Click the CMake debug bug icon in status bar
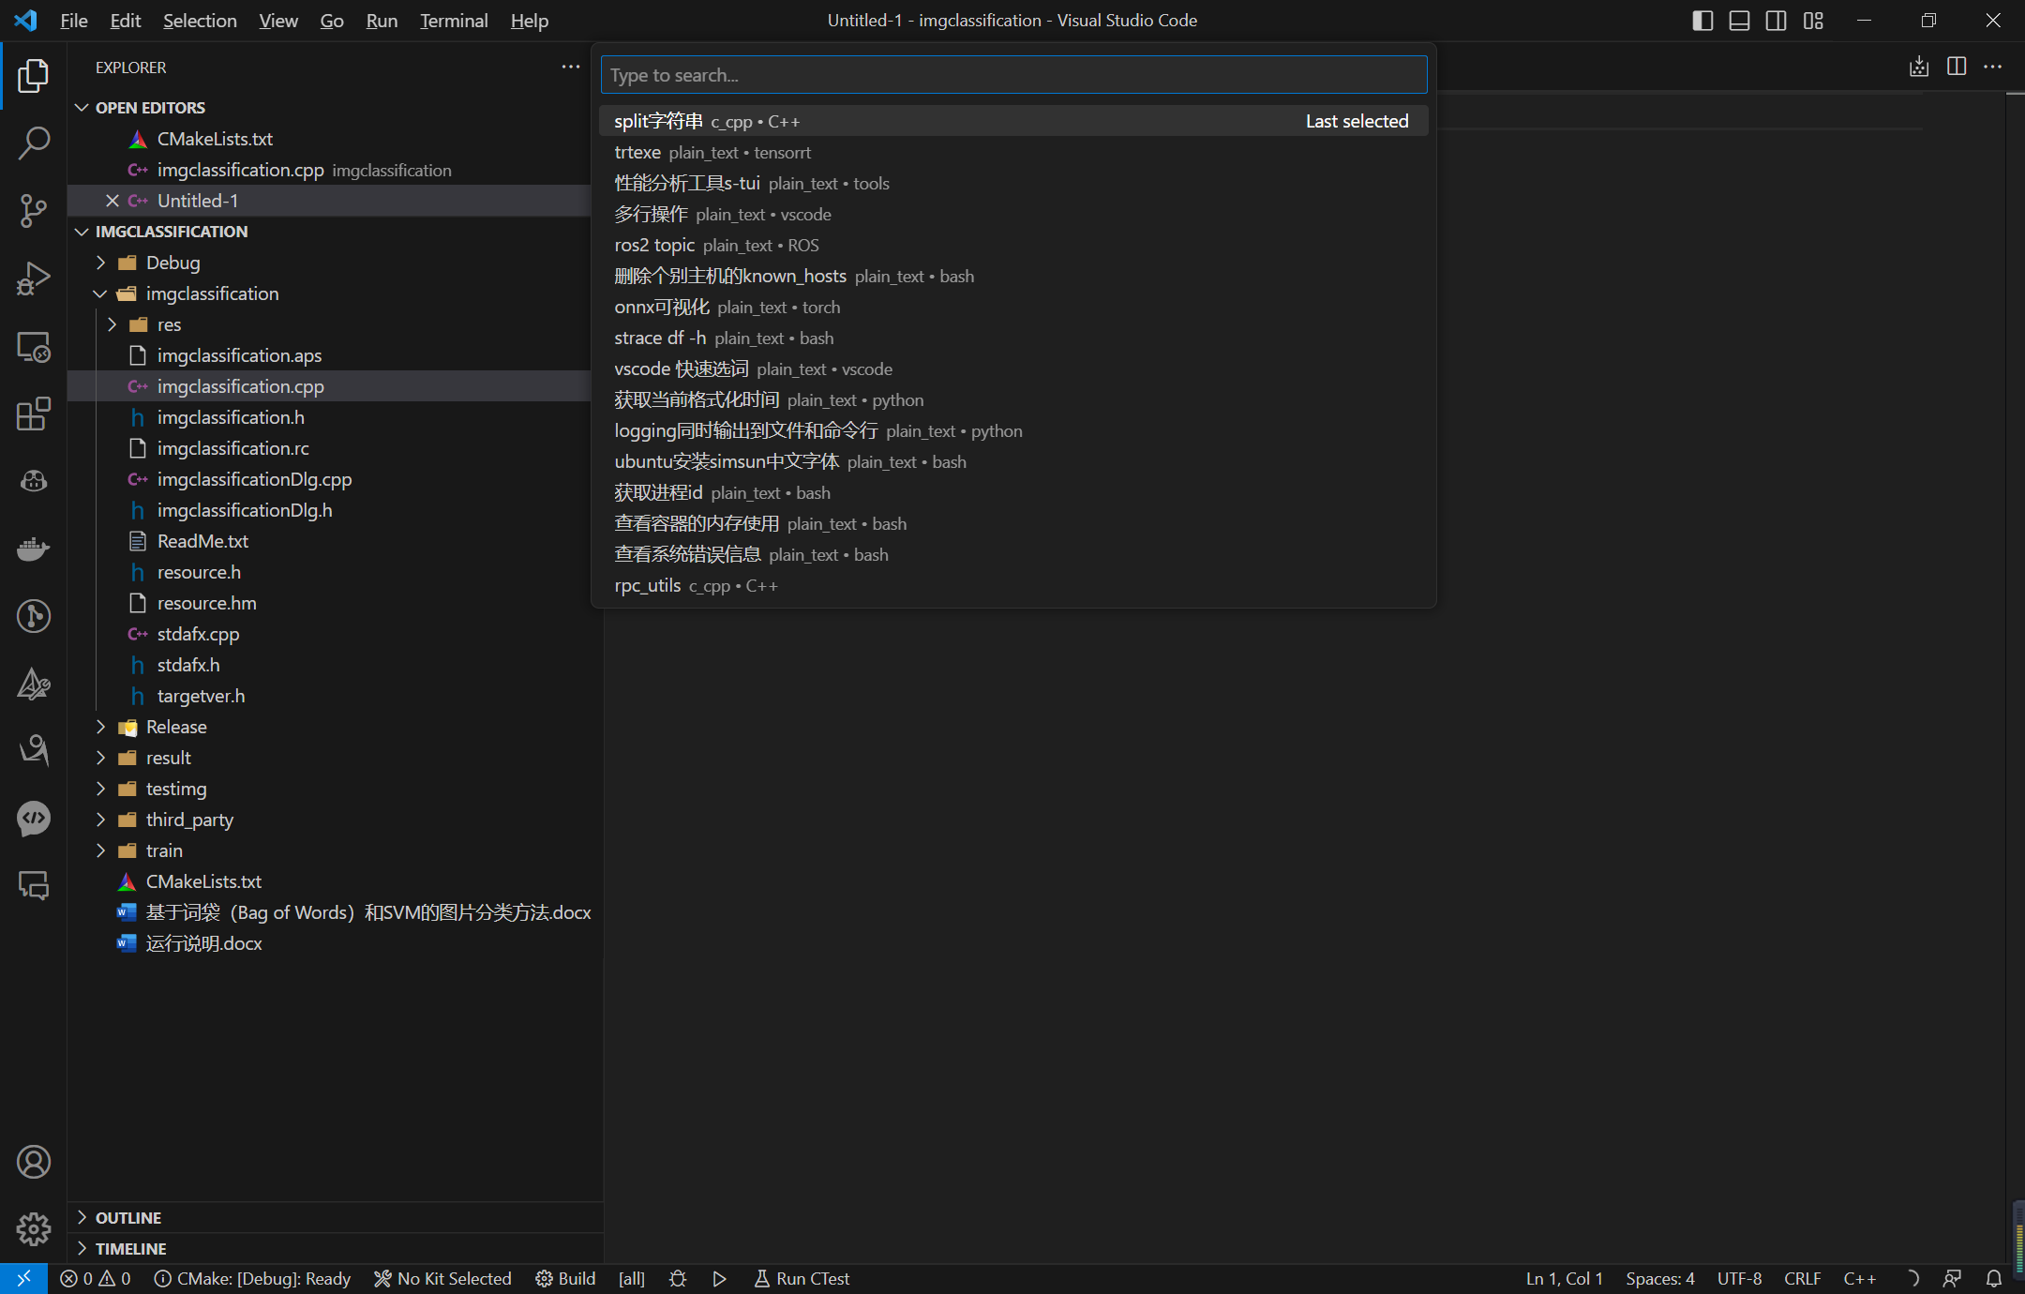The image size is (2025, 1294). click(x=678, y=1279)
